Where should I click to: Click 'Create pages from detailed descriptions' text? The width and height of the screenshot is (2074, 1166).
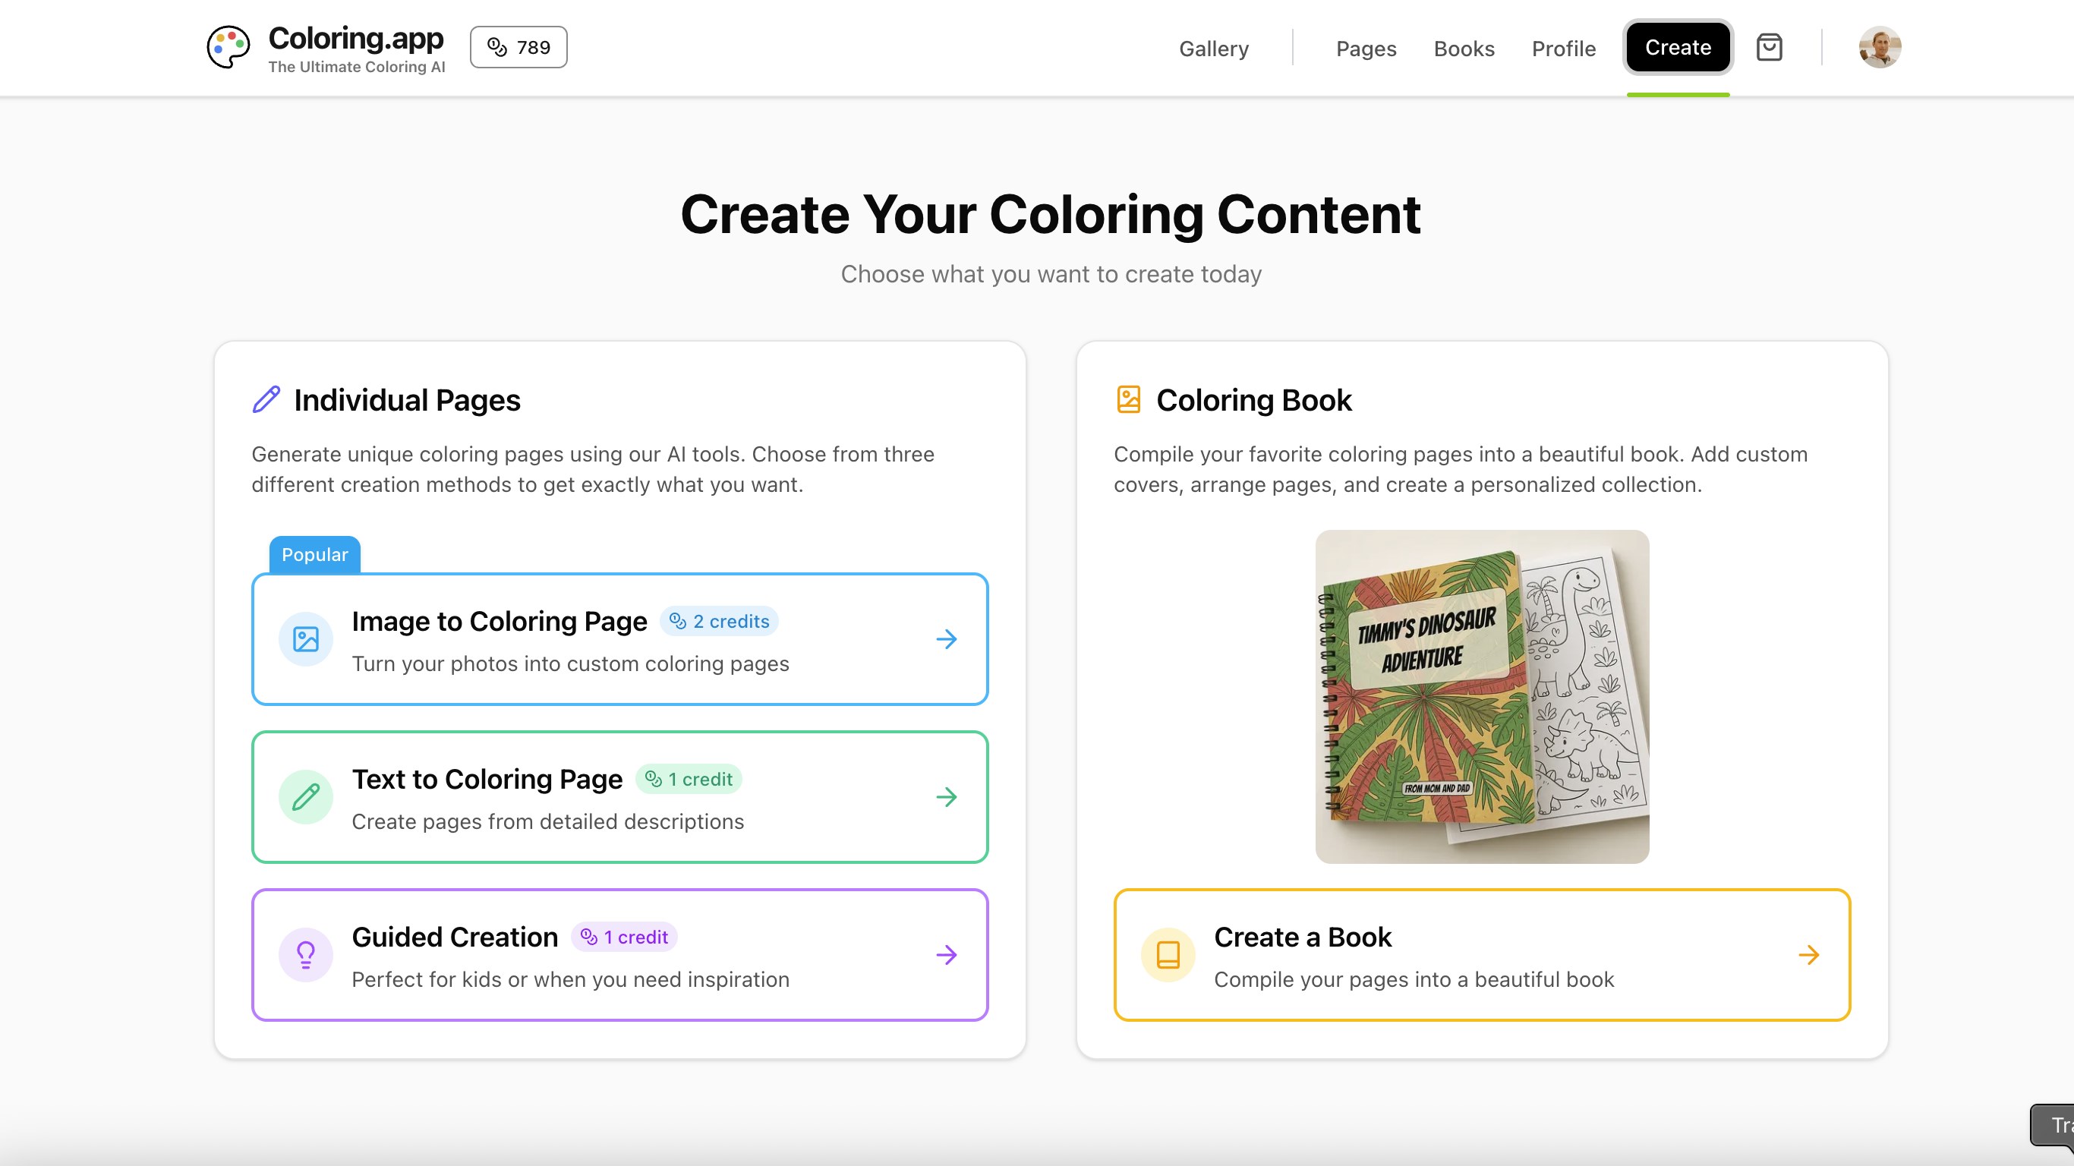(x=547, y=821)
